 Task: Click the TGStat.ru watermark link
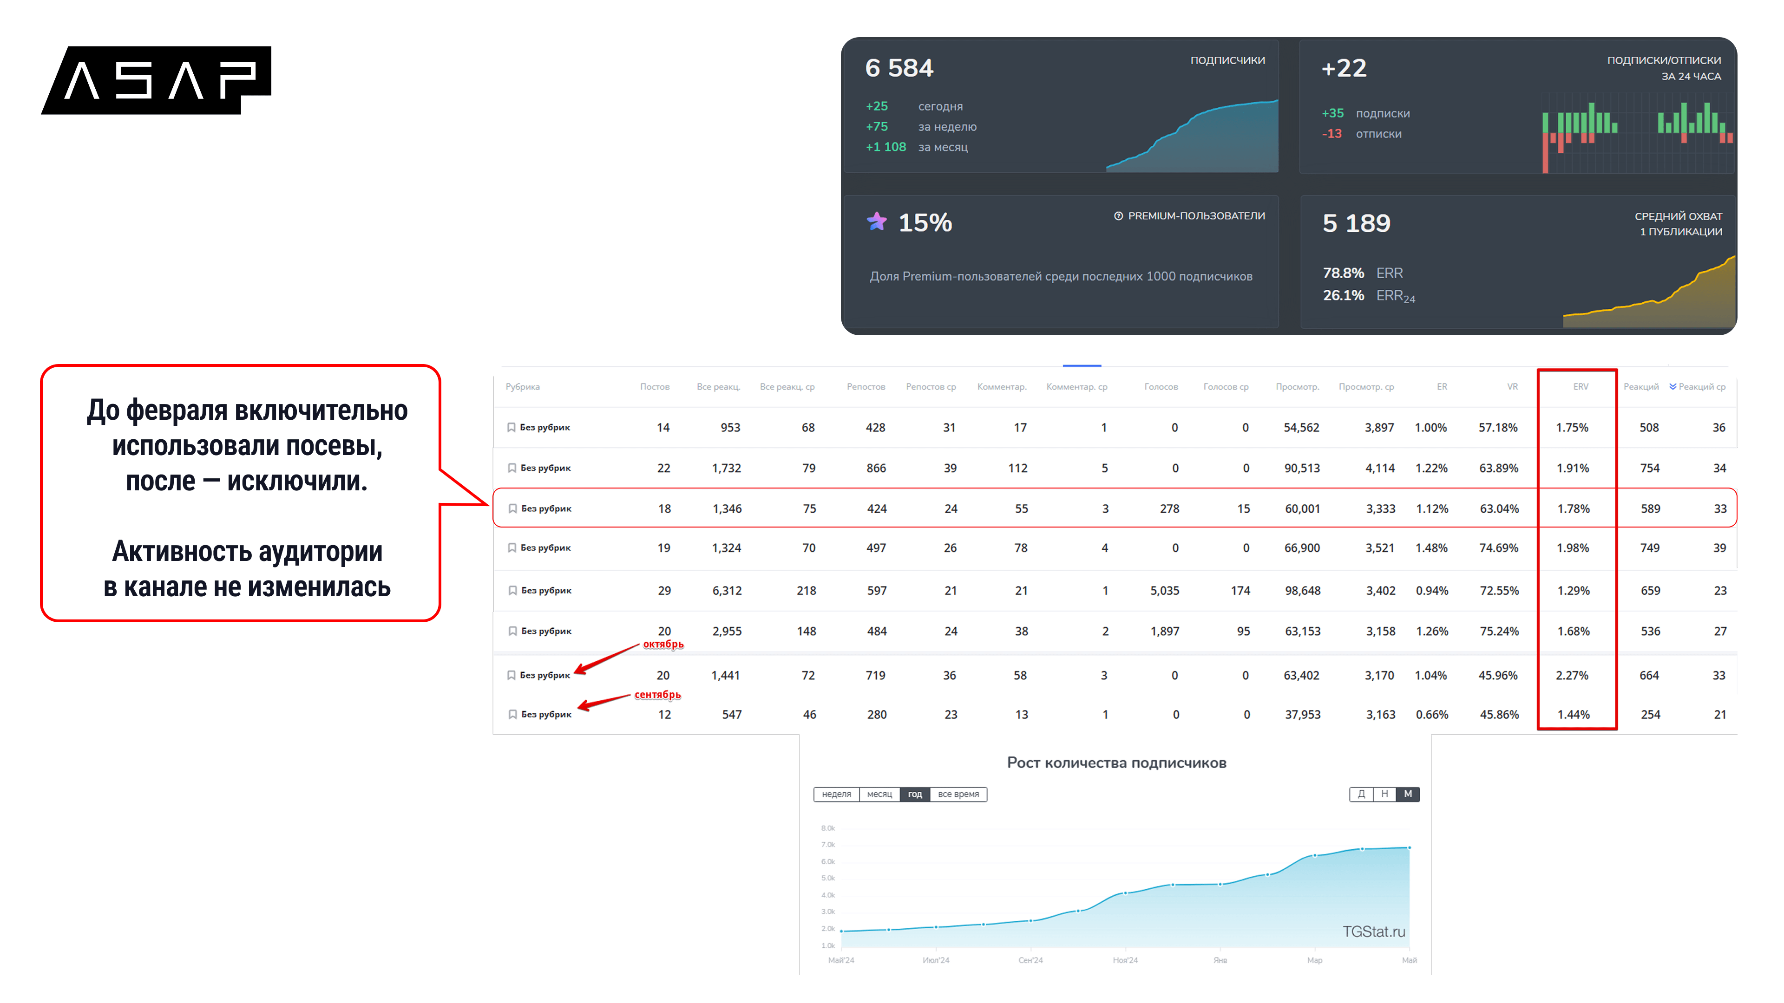click(1373, 931)
